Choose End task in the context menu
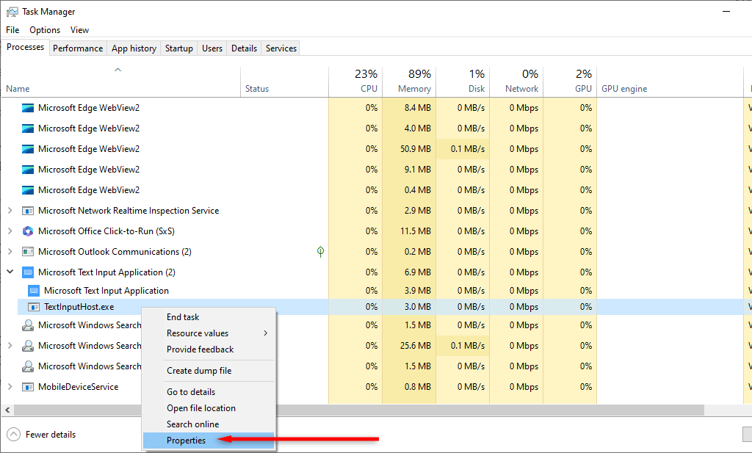Screen dimensions: 752x453 (183, 317)
